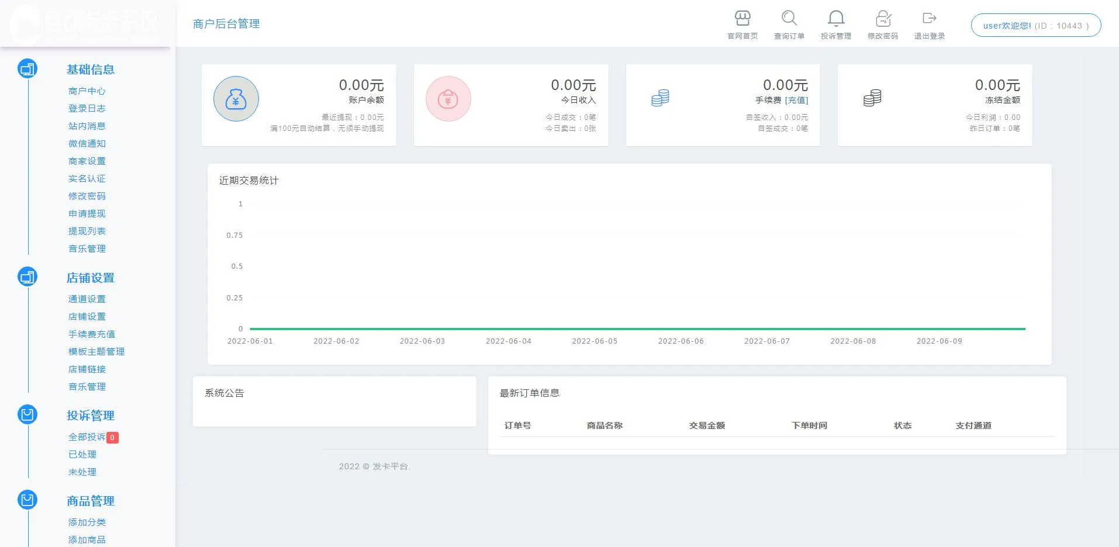Click the 状态 column header
The height and width of the screenshot is (547, 1119).
pos(903,425)
